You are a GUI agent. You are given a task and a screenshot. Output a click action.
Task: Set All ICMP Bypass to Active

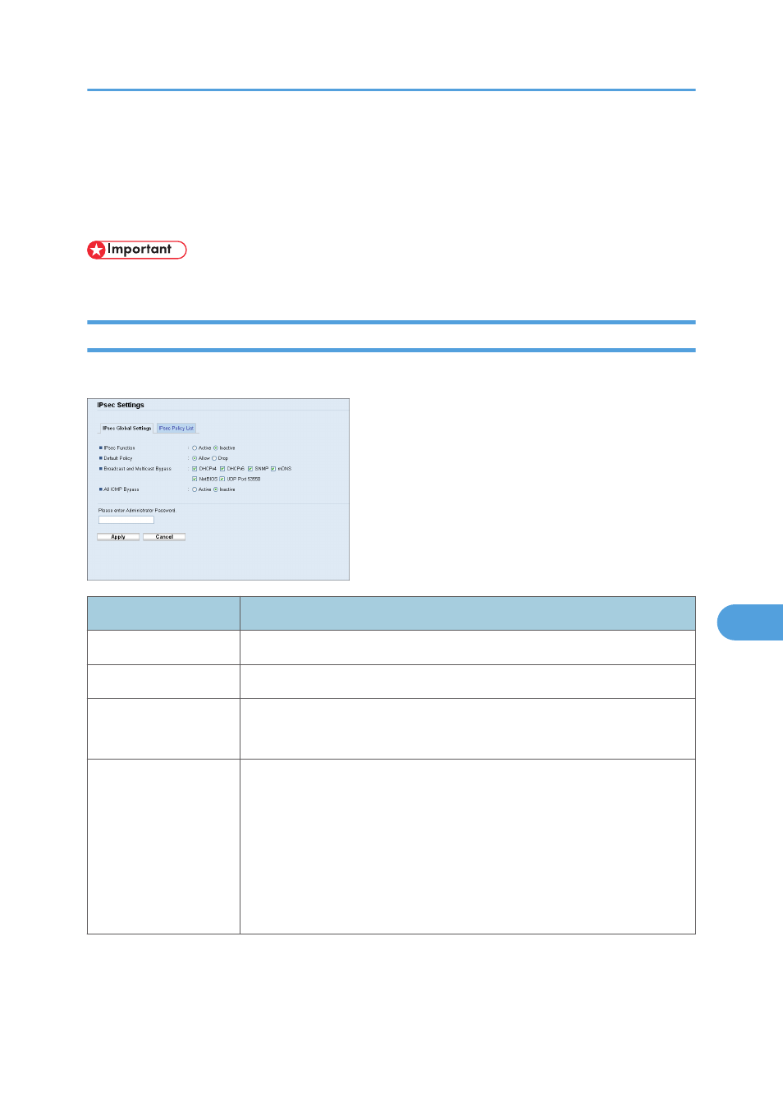point(195,489)
